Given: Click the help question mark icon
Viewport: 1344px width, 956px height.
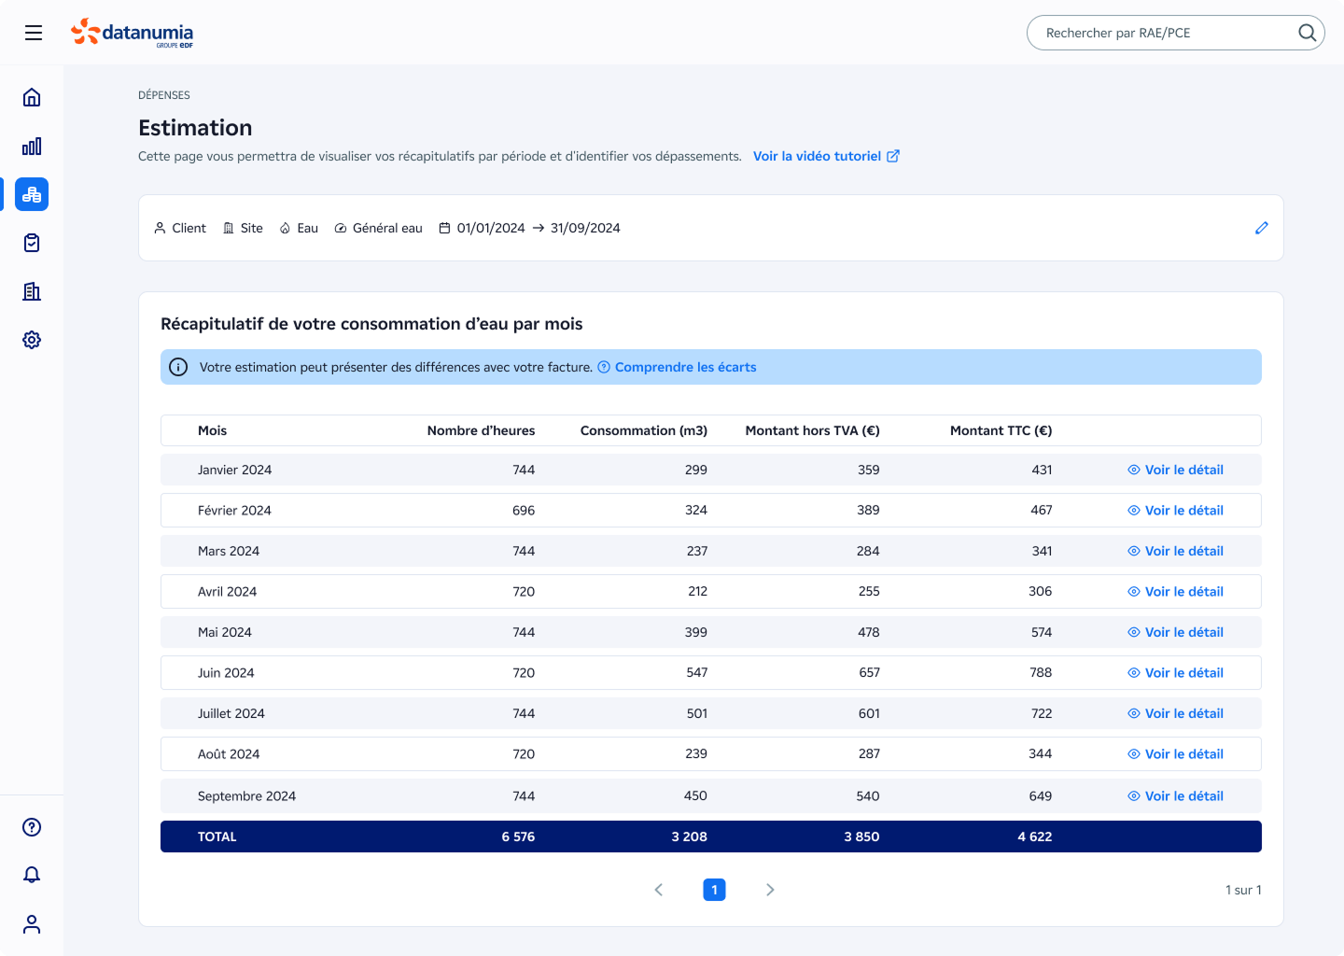Looking at the screenshot, I should pyautogui.click(x=32, y=827).
